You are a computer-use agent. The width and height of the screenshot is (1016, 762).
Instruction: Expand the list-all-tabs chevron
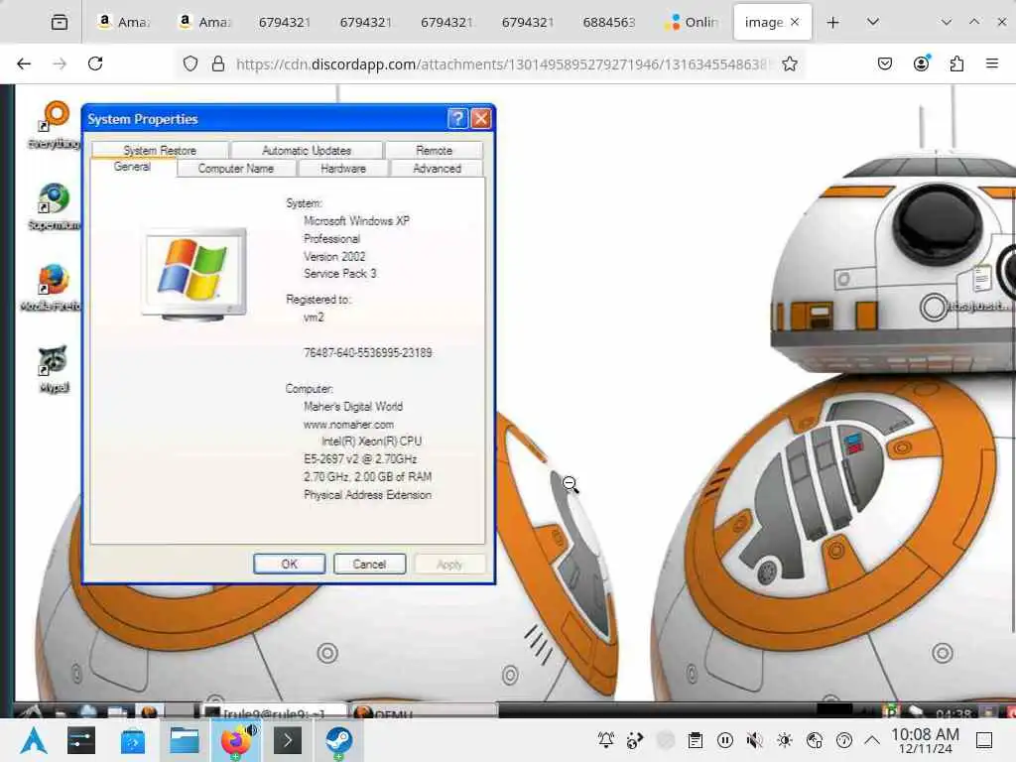click(x=873, y=22)
